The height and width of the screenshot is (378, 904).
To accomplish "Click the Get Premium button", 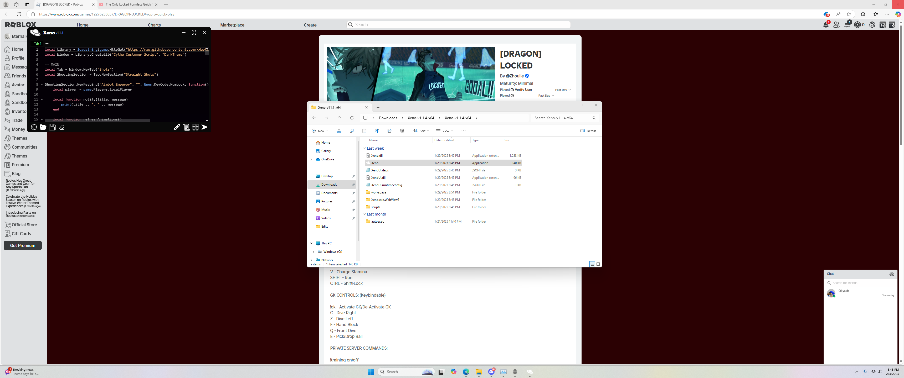I will pyautogui.click(x=23, y=245).
